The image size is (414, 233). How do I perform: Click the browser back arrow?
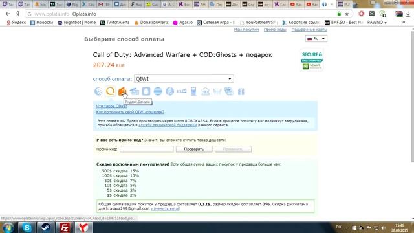click(x=8, y=14)
